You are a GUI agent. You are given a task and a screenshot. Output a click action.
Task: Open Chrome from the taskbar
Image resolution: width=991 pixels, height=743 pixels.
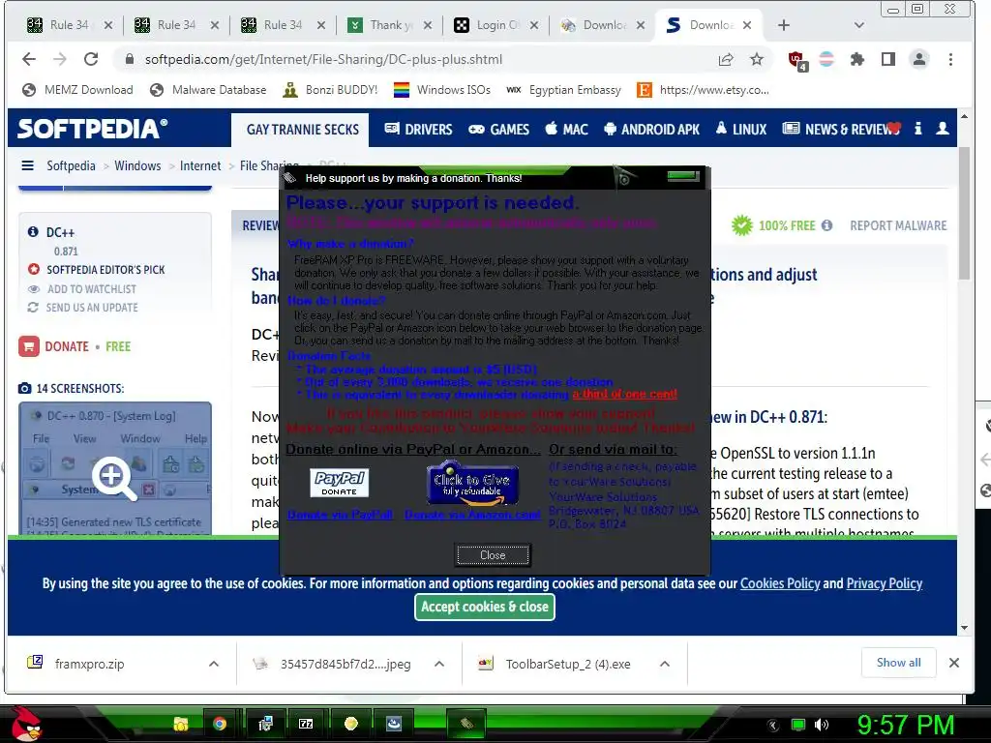(220, 724)
